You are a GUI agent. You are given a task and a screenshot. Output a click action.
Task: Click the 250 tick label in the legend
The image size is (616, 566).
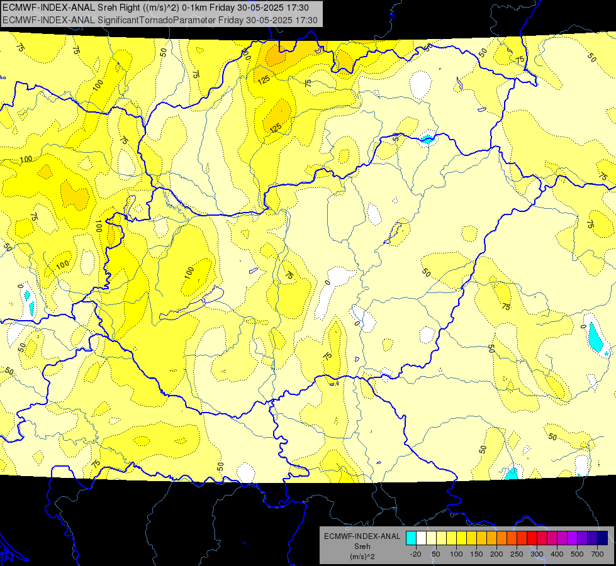tap(517, 554)
